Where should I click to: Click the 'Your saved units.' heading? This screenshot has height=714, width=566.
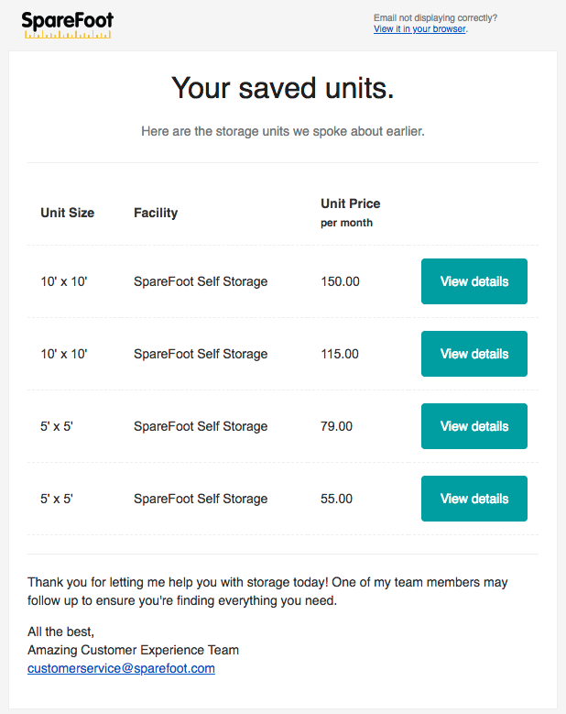coord(283,88)
